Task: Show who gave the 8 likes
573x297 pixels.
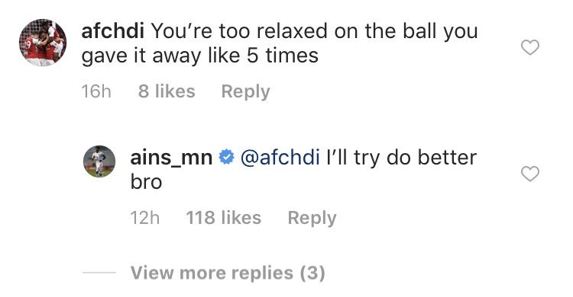Action: pyautogui.click(x=167, y=91)
